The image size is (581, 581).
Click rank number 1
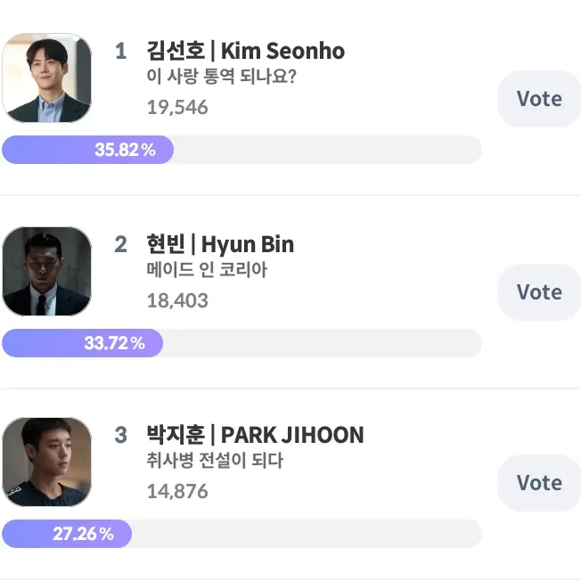pos(121,51)
